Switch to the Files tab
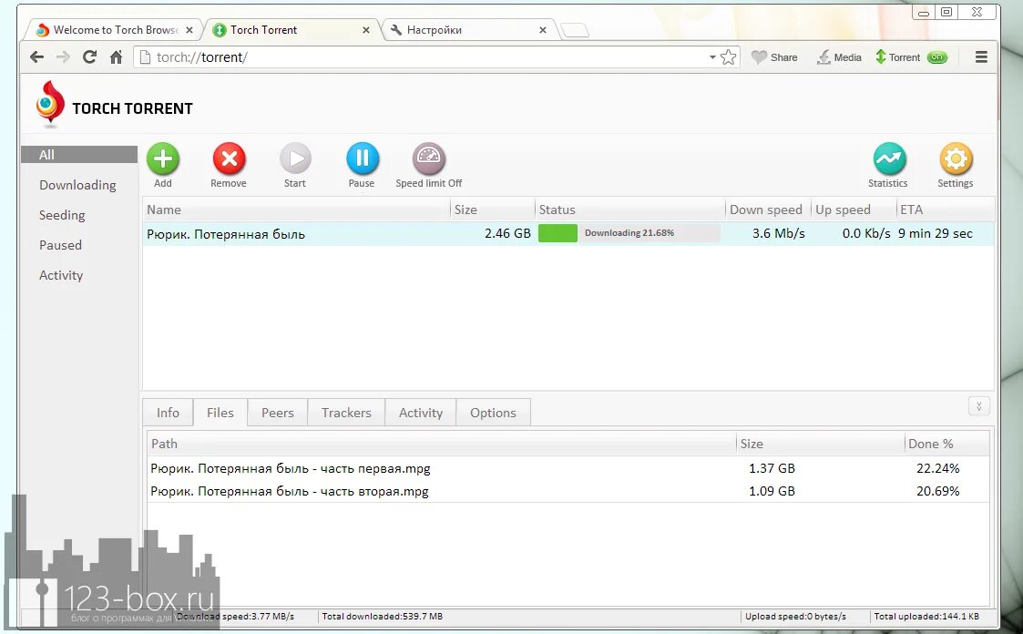The height and width of the screenshot is (634, 1023). click(x=220, y=413)
